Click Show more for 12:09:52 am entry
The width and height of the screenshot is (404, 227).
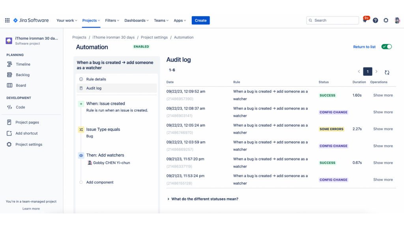point(383,95)
